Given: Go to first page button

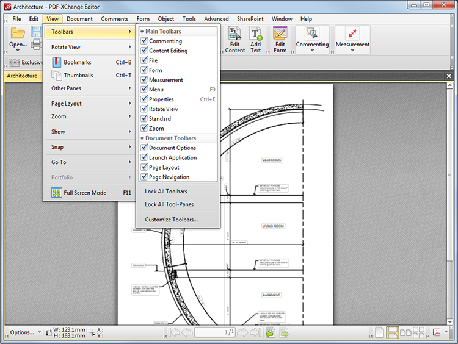Looking at the screenshot, I should [174, 332].
